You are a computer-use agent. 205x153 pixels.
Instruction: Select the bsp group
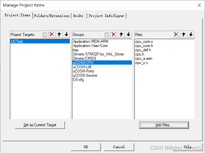[102, 50]
